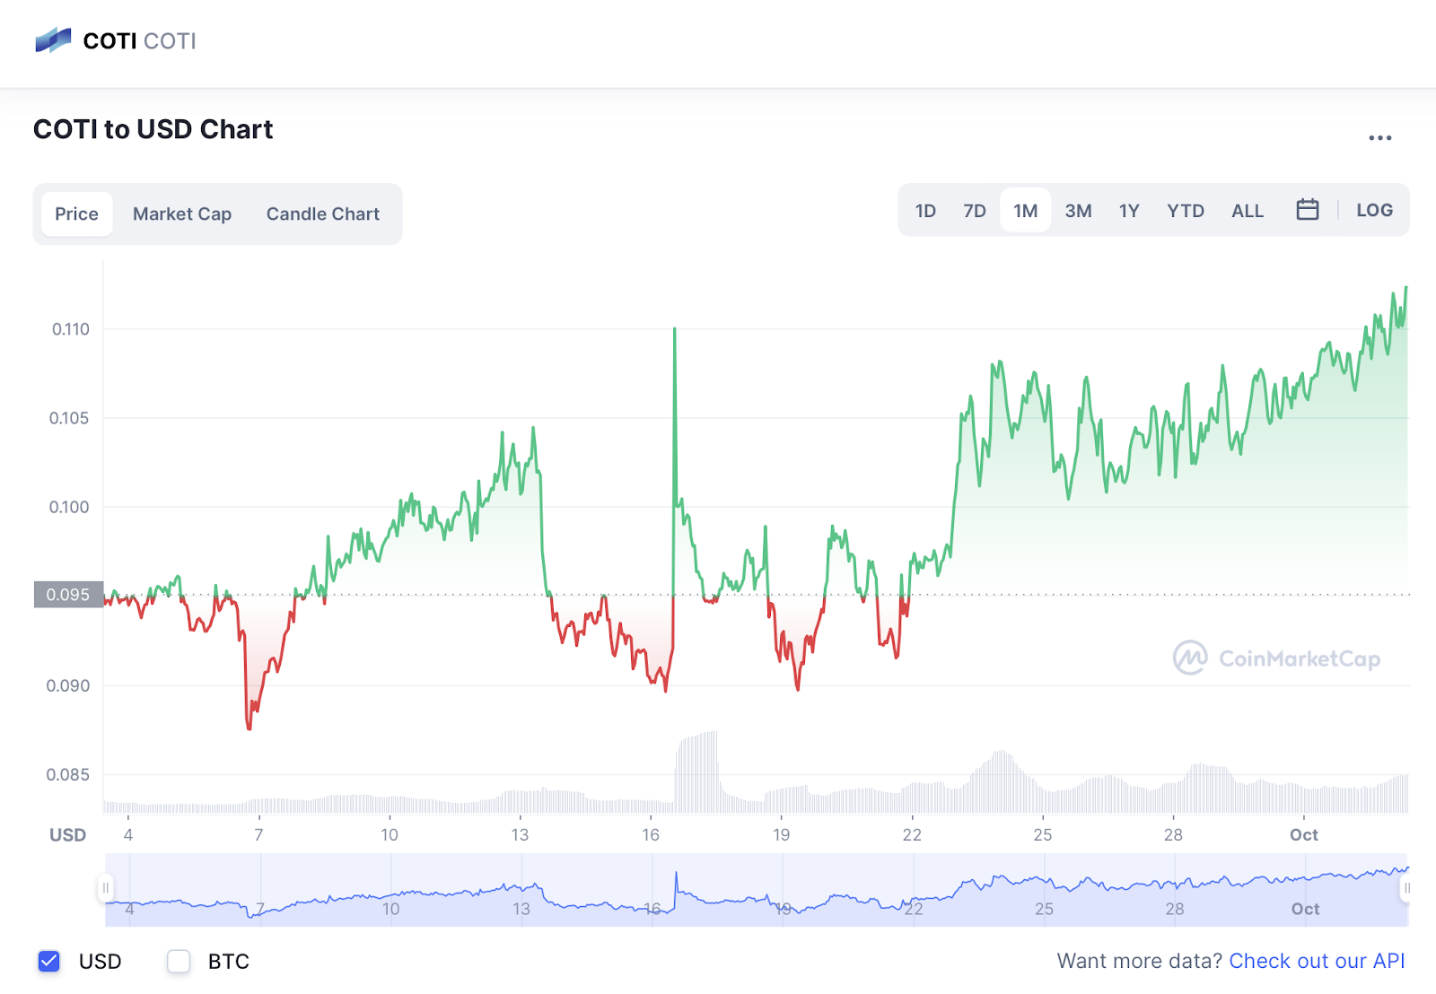Click the 0.095 price label marker
1436x994 pixels.
coord(68,595)
